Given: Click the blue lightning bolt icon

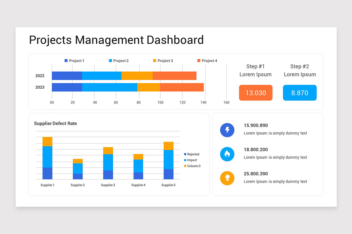Looking at the screenshot, I should point(227,130).
